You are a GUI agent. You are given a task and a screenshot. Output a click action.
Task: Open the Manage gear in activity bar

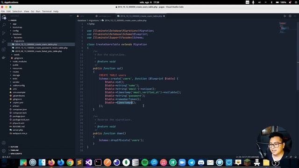(x=4, y=151)
